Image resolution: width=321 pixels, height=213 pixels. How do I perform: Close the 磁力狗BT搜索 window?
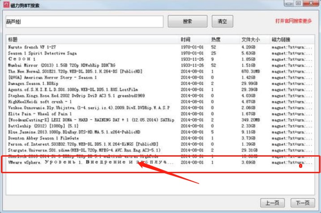coord(311,3)
